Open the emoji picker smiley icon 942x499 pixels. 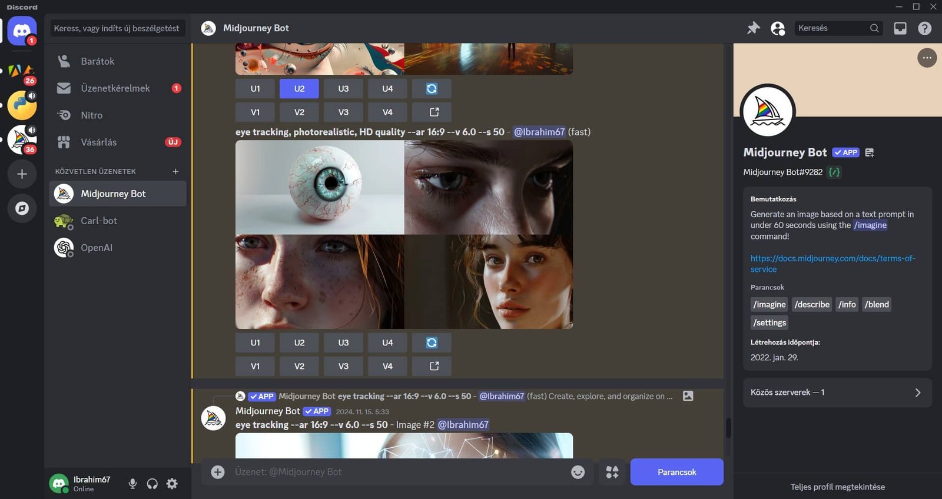pyautogui.click(x=578, y=472)
